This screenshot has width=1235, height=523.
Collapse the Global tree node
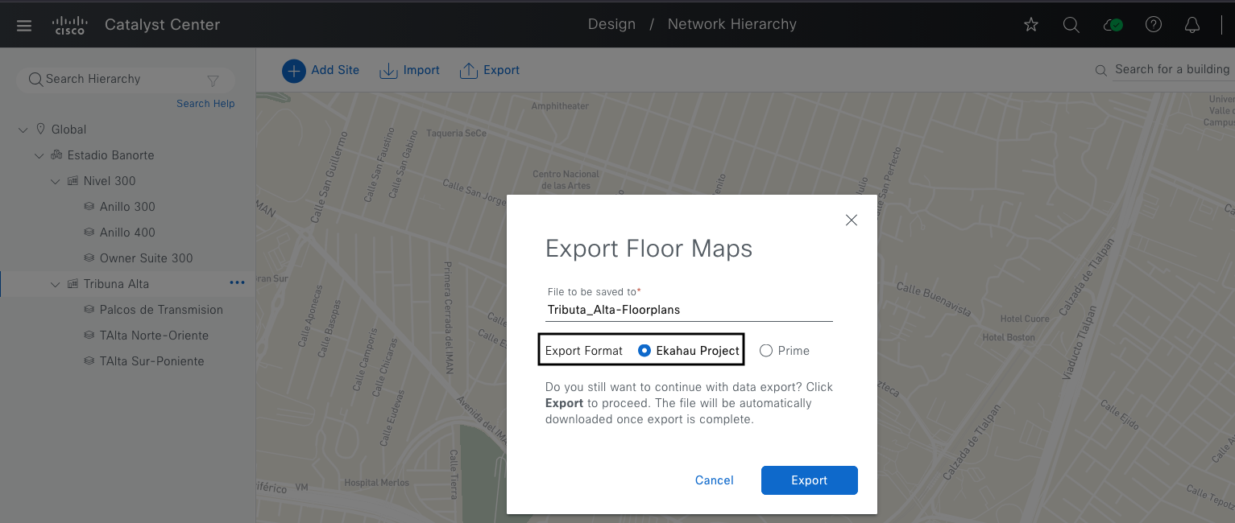point(23,130)
